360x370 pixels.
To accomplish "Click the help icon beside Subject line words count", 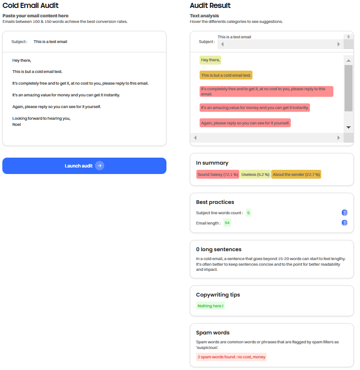I will pyautogui.click(x=345, y=213).
